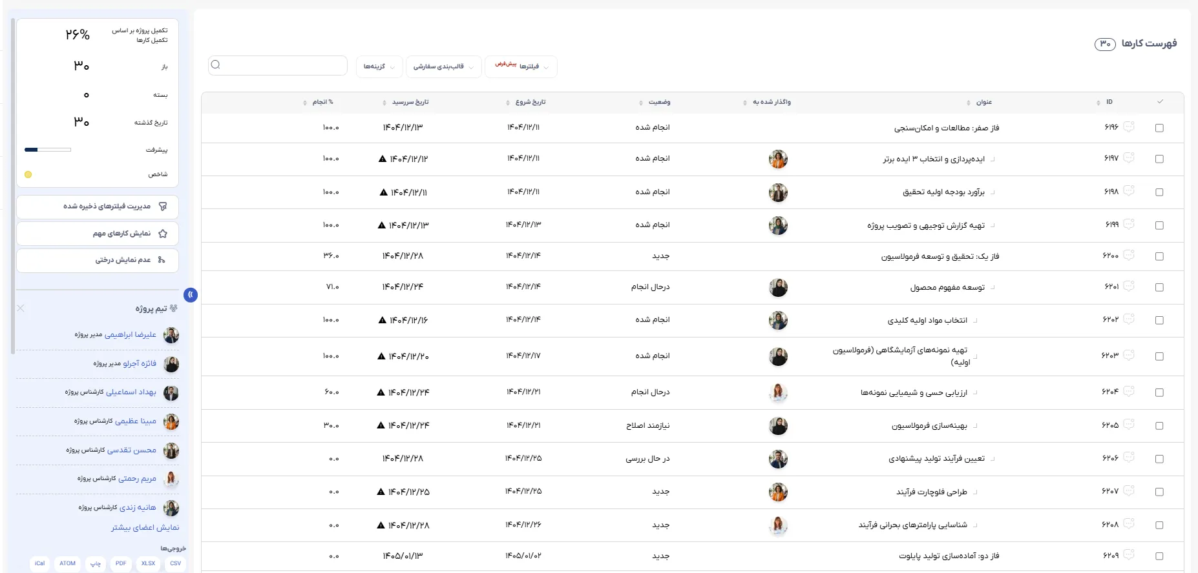Collapse the sidebar with the blue arrow button

[191, 295]
